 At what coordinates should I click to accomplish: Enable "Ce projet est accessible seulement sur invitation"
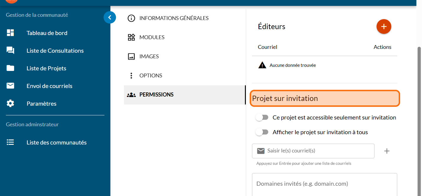(262, 117)
